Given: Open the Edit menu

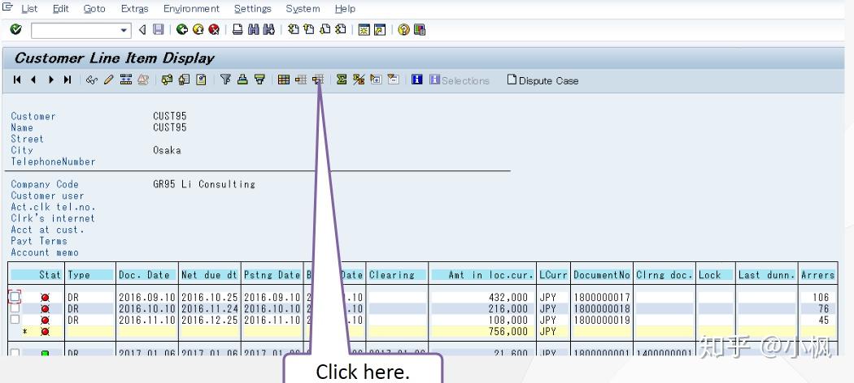Looking at the screenshot, I should [61, 9].
